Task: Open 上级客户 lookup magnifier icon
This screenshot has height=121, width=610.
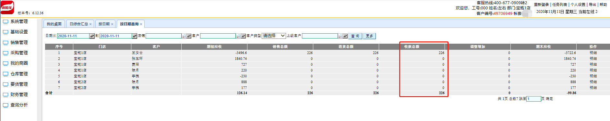Action: (x=340, y=36)
